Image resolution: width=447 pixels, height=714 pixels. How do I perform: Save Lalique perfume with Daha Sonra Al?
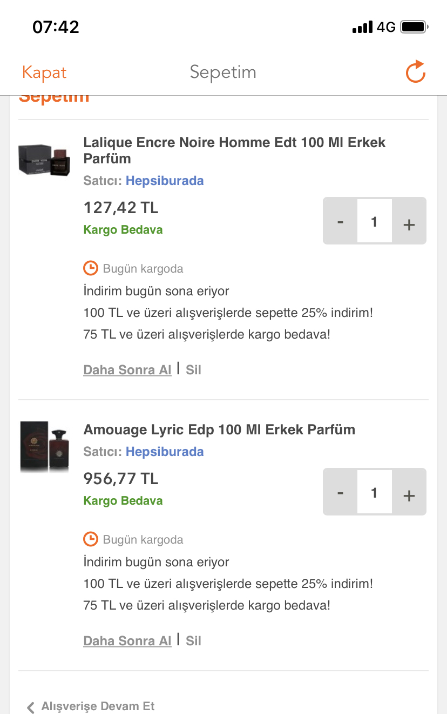[127, 370]
